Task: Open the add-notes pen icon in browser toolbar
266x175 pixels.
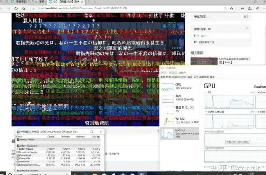Action: point(250,9)
